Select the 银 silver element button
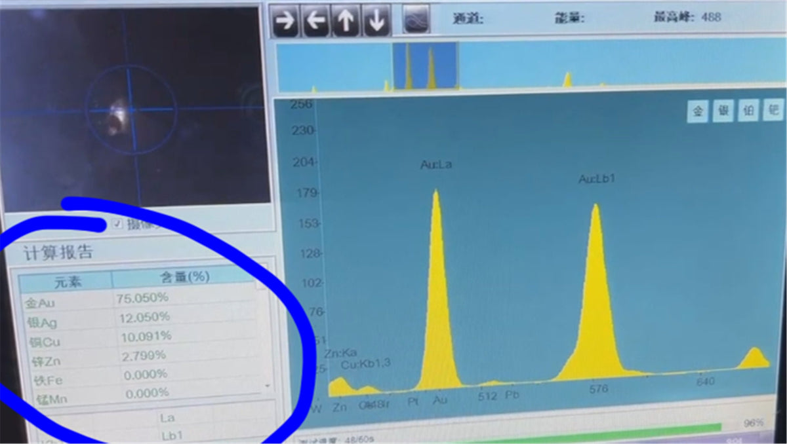The width and height of the screenshot is (787, 444). 723,111
